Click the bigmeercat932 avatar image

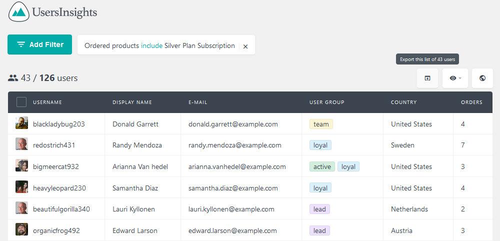point(21,165)
